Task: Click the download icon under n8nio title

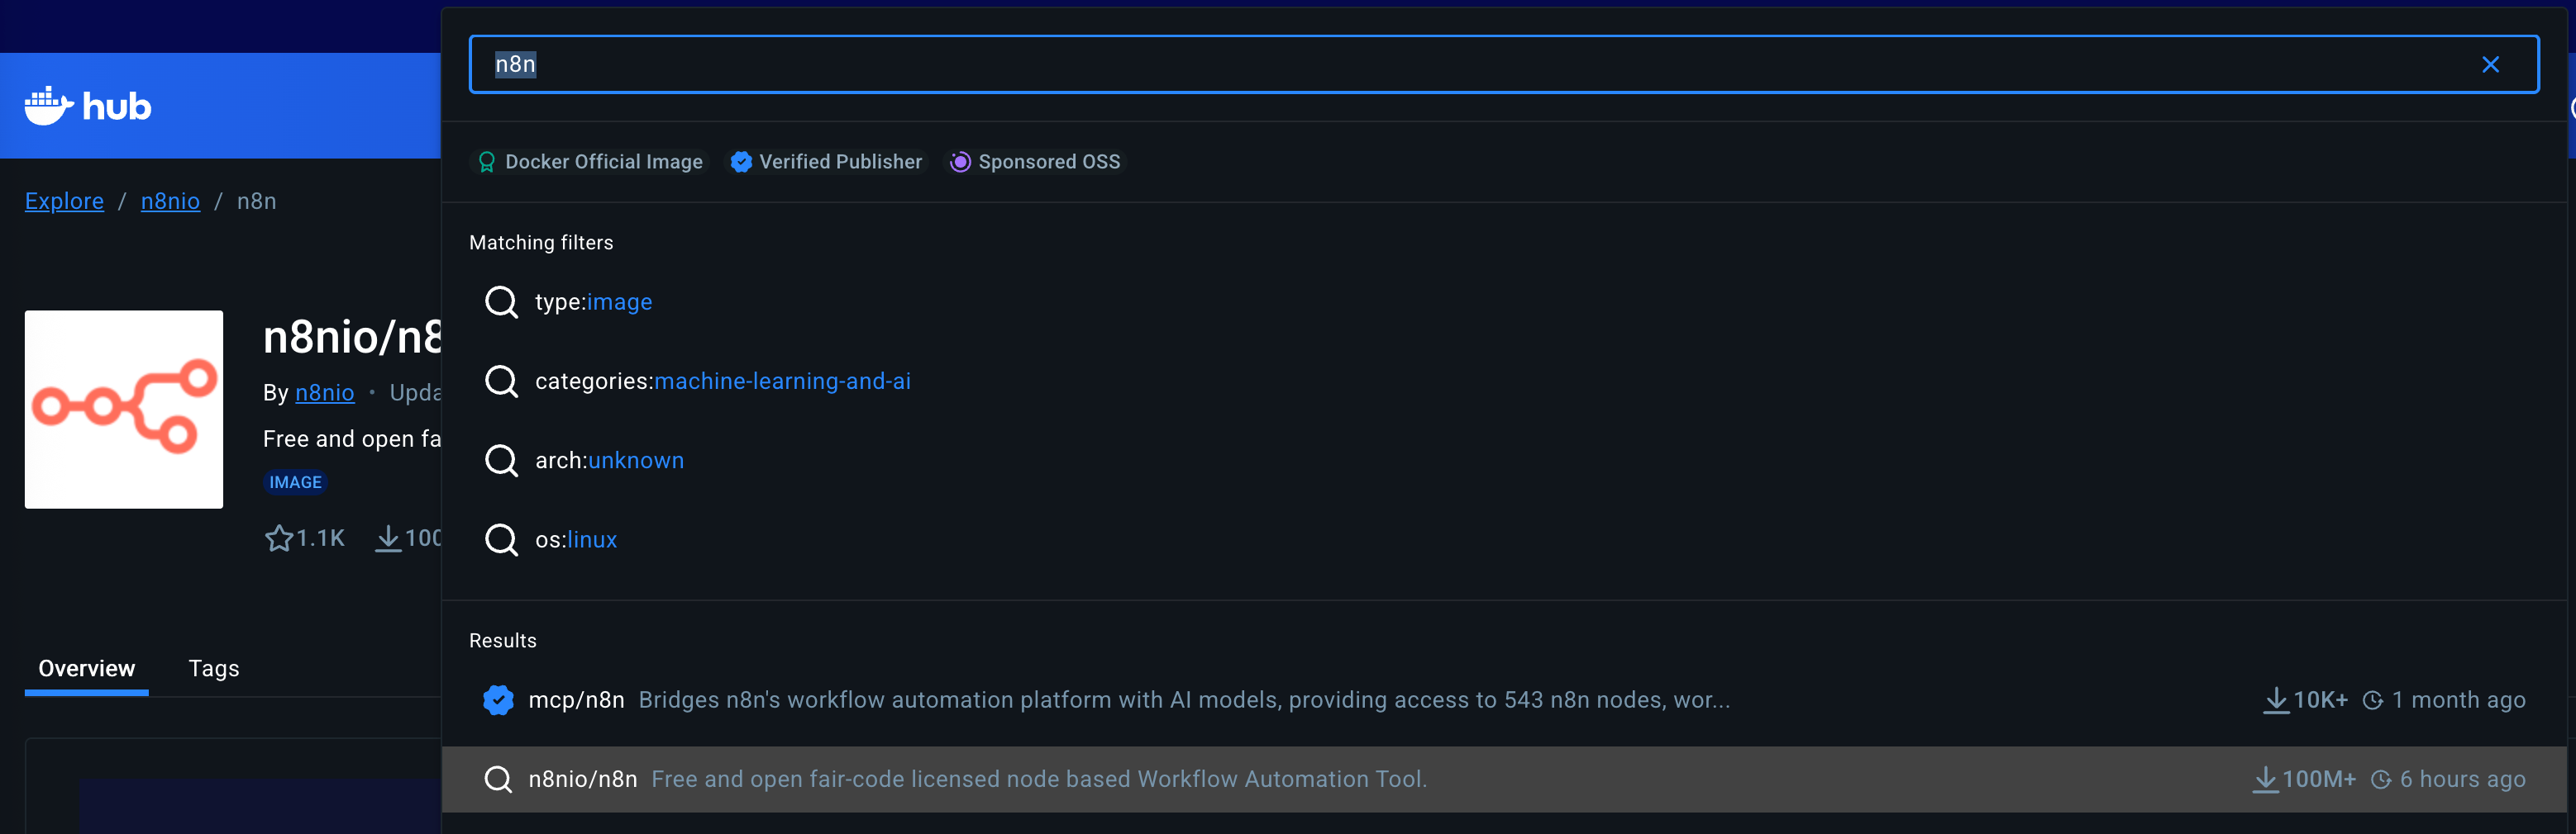Action: click(388, 539)
